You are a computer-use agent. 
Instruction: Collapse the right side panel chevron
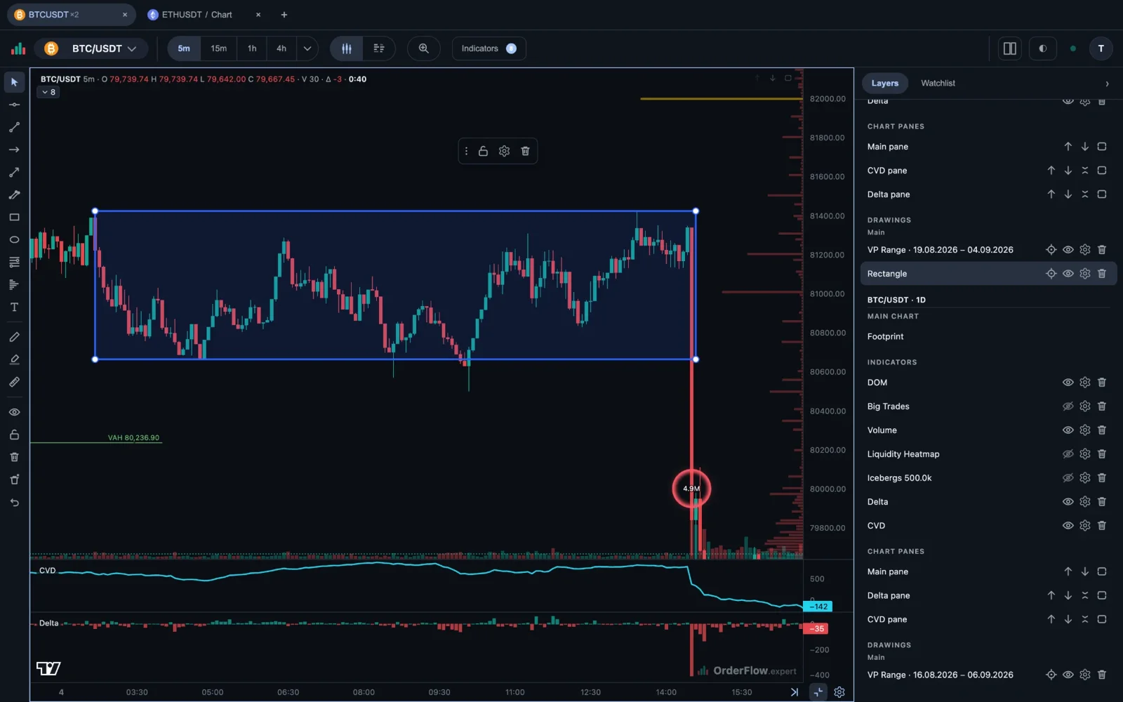coord(1107,84)
